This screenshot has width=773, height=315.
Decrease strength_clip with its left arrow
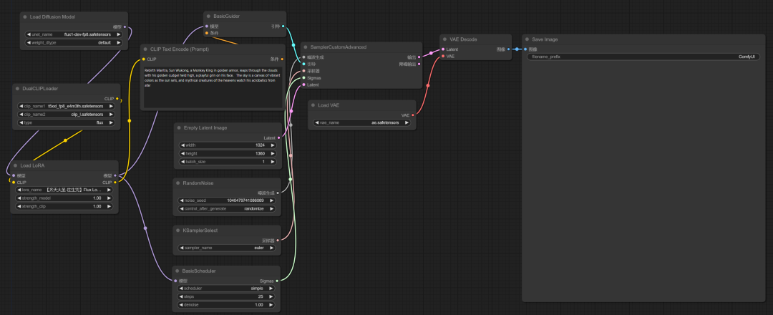tap(19, 206)
